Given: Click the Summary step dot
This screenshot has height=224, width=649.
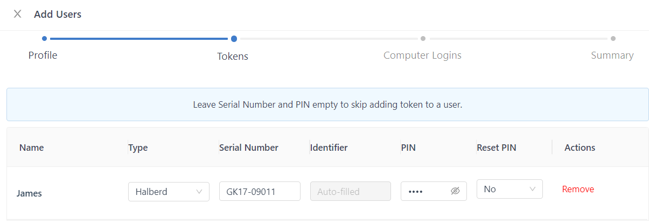Looking at the screenshot, I should click(613, 39).
